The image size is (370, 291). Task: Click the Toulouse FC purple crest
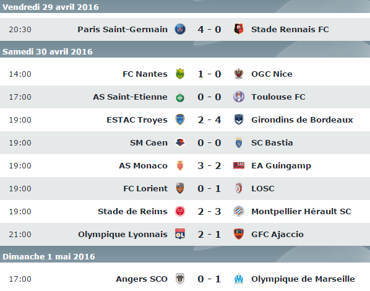239,97
